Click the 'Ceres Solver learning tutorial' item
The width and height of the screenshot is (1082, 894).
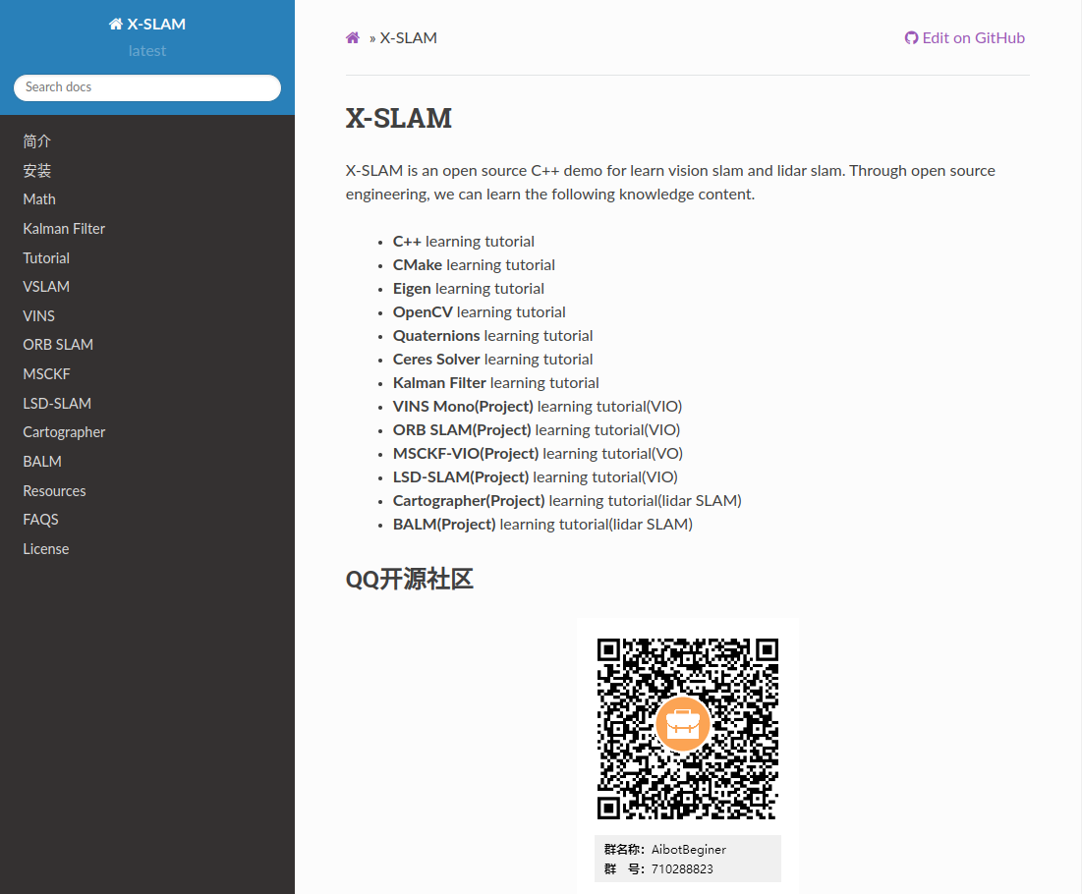point(492,360)
